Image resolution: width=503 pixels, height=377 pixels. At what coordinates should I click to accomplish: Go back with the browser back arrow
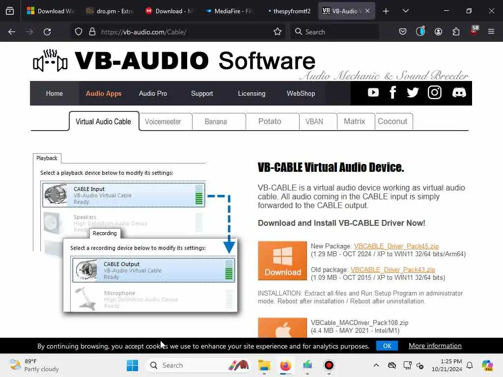tap(12, 32)
